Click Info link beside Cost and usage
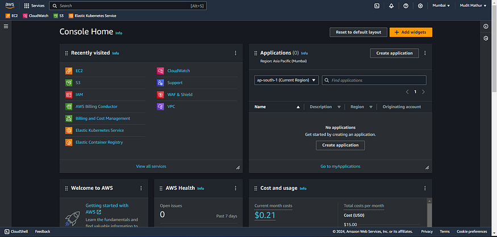The height and width of the screenshot is (237, 497). [303, 189]
